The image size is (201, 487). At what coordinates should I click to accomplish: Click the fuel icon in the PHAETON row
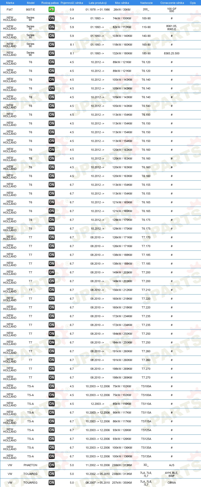pyautogui.click(x=52, y=465)
